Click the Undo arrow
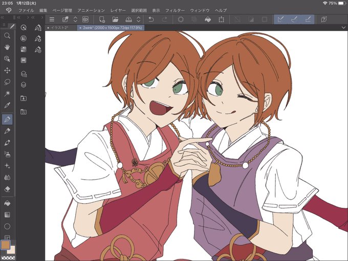This screenshot has height=261, width=348. coord(151,19)
